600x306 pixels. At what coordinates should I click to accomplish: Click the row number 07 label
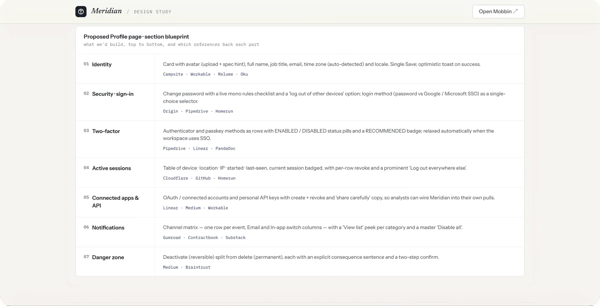click(86, 257)
